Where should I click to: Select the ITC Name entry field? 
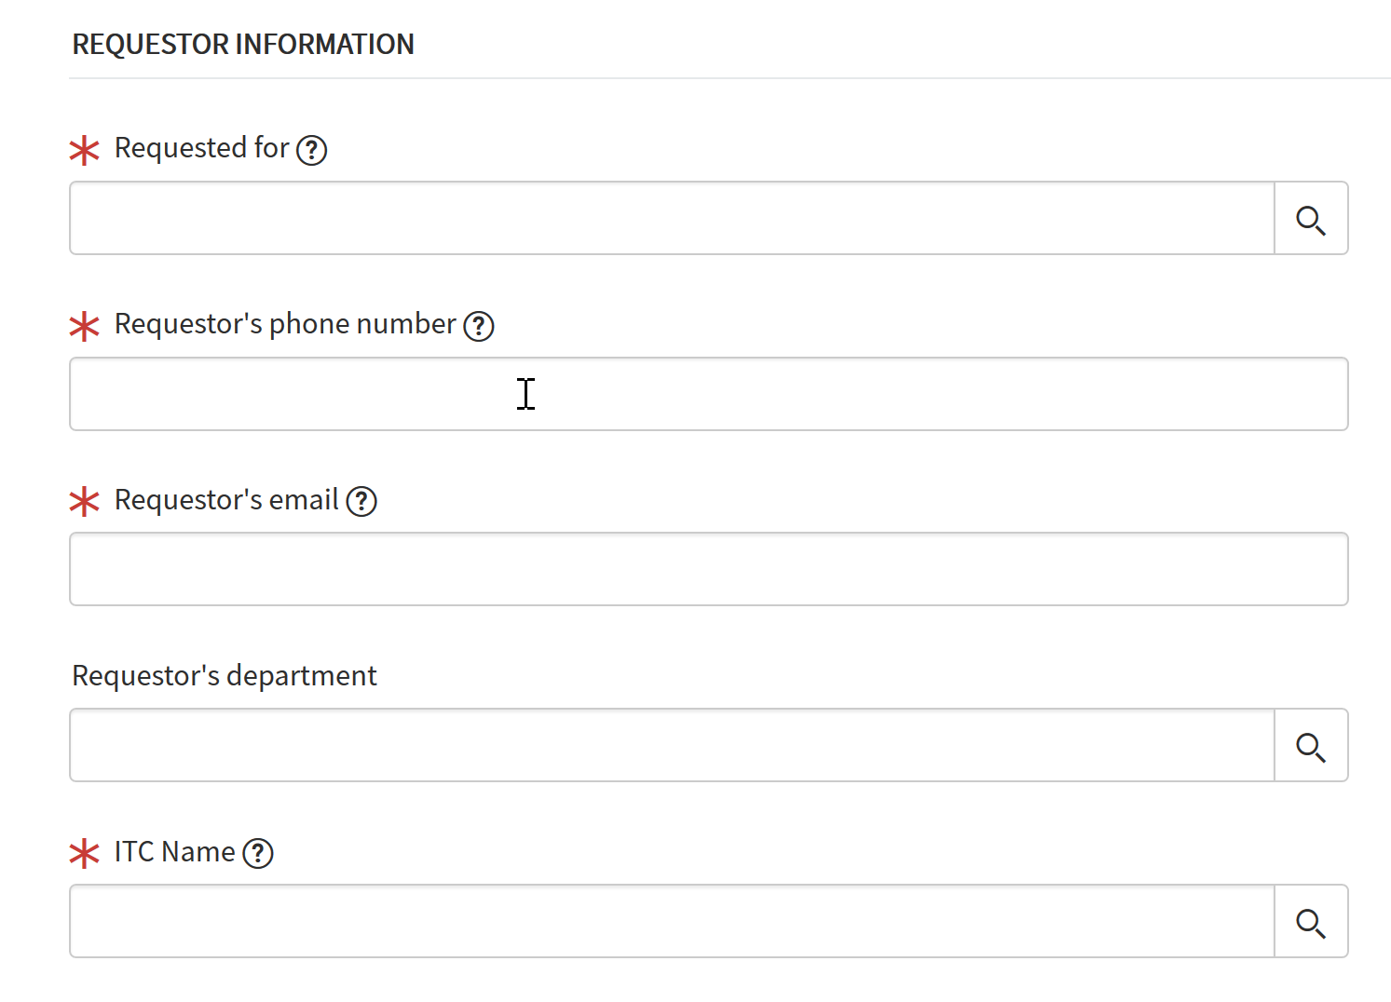652,921
